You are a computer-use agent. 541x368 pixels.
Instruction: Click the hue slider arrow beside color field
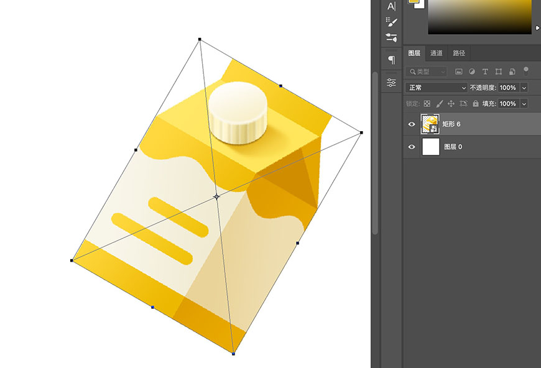coord(537,28)
